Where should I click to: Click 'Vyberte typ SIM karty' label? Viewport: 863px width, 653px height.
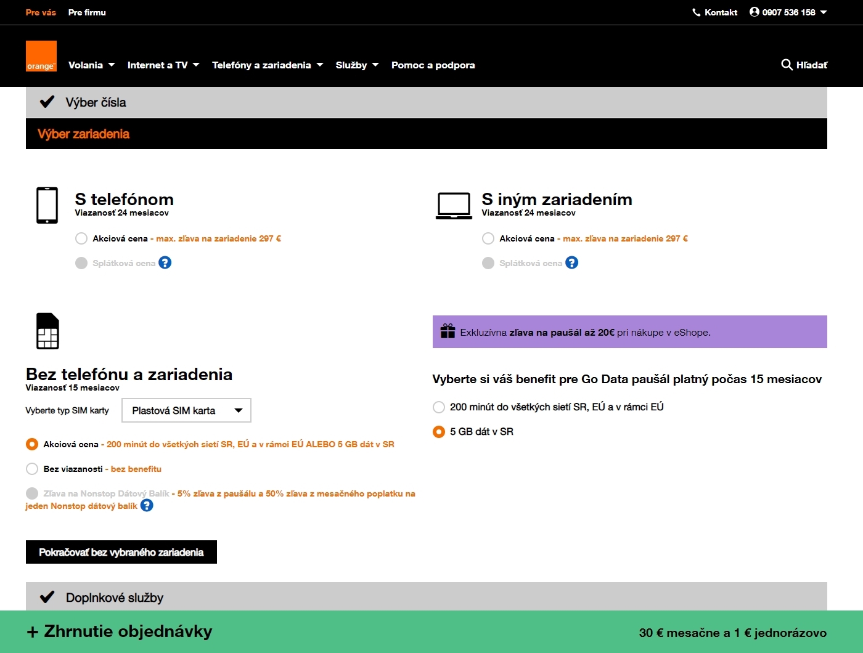click(67, 410)
